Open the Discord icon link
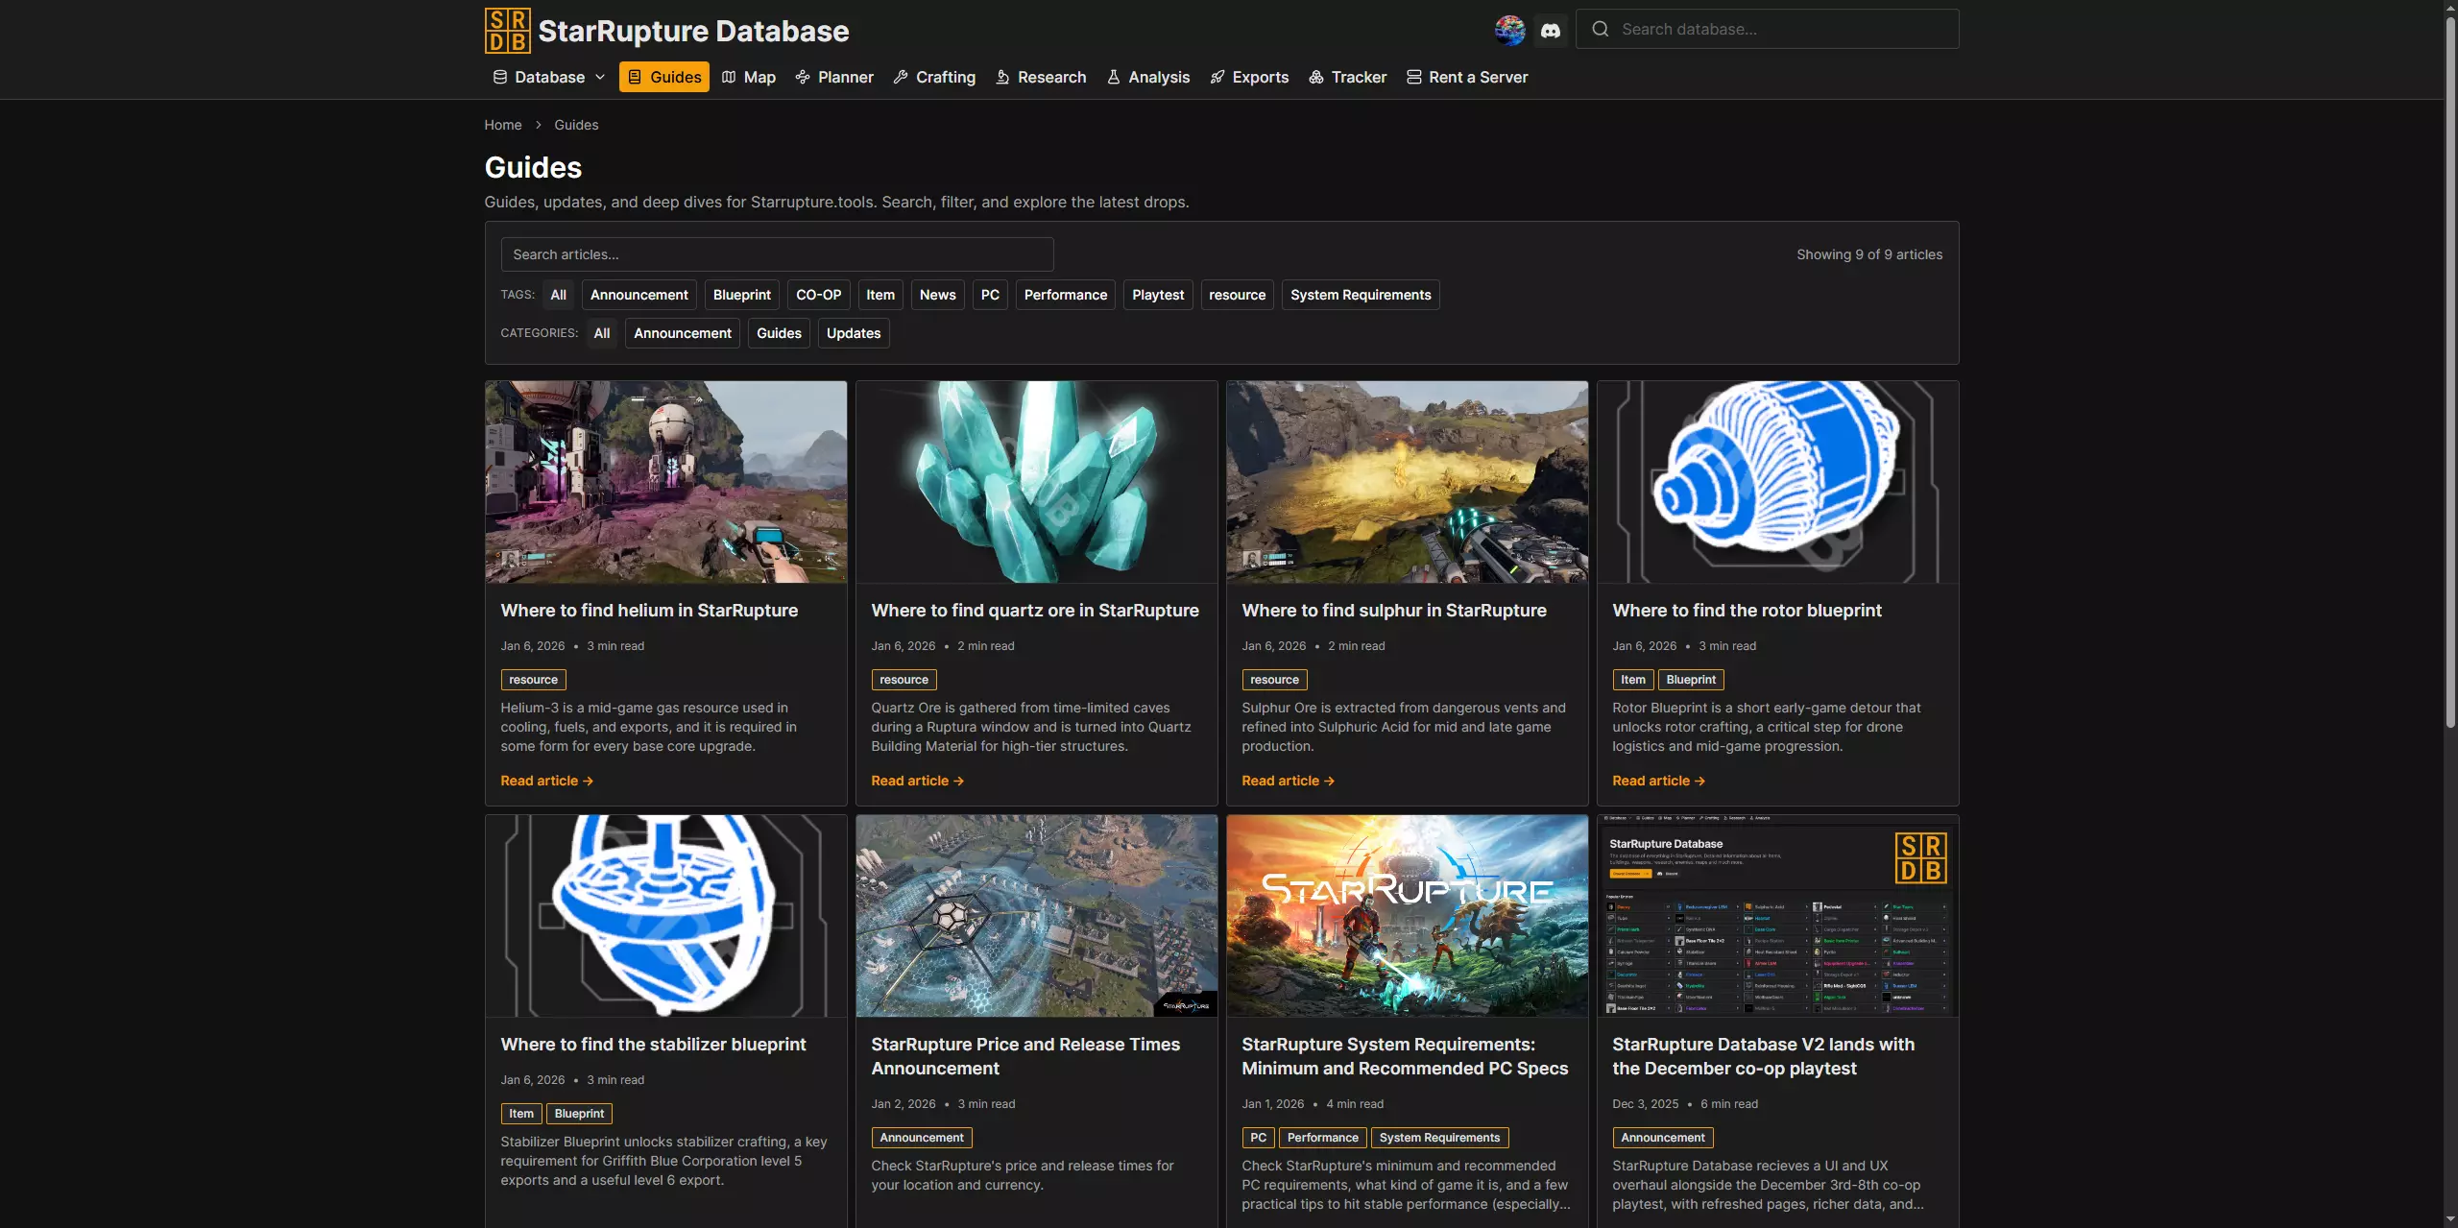Viewport: 2458px width, 1228px height. click(1550, 31)
